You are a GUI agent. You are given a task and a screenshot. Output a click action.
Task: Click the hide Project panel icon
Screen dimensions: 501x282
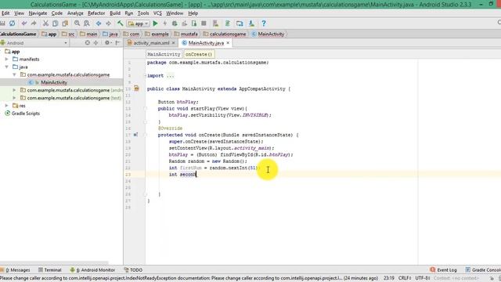click(117, 42)
